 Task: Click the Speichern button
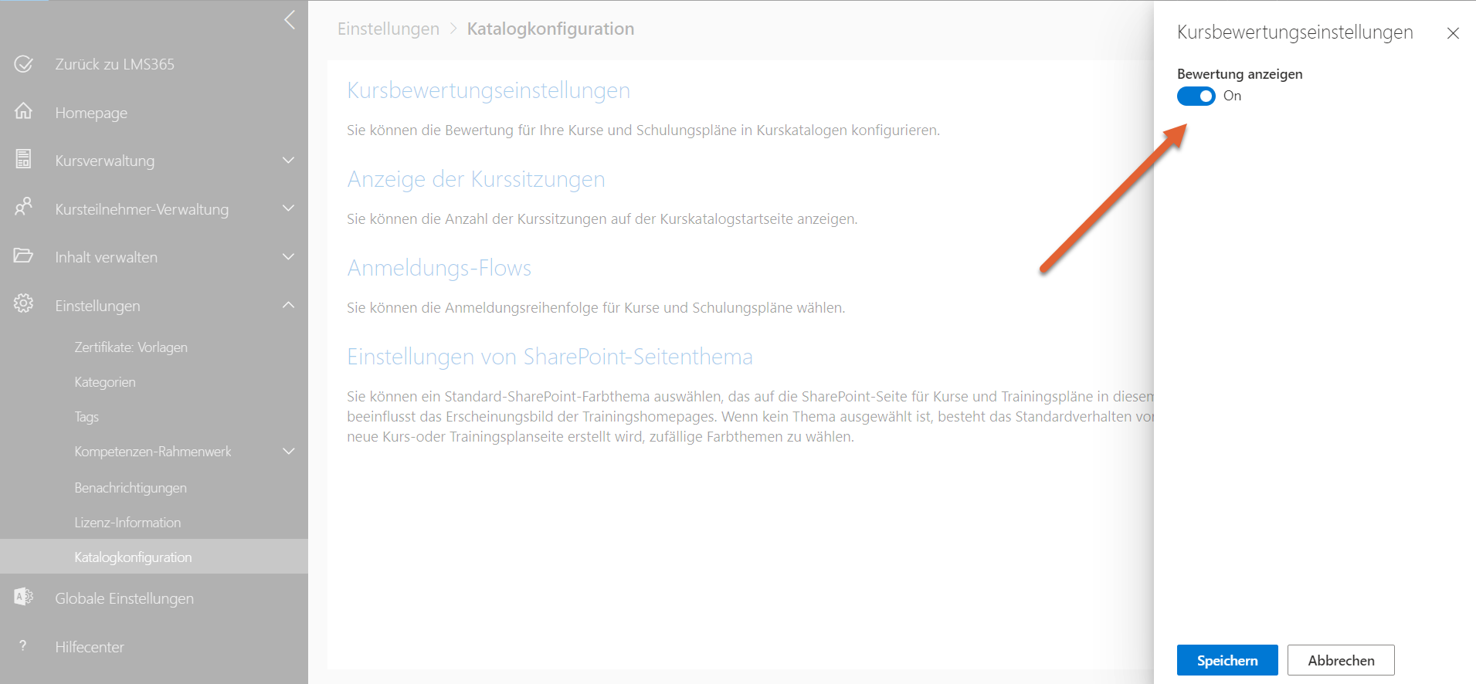(x=1227, y=660)
